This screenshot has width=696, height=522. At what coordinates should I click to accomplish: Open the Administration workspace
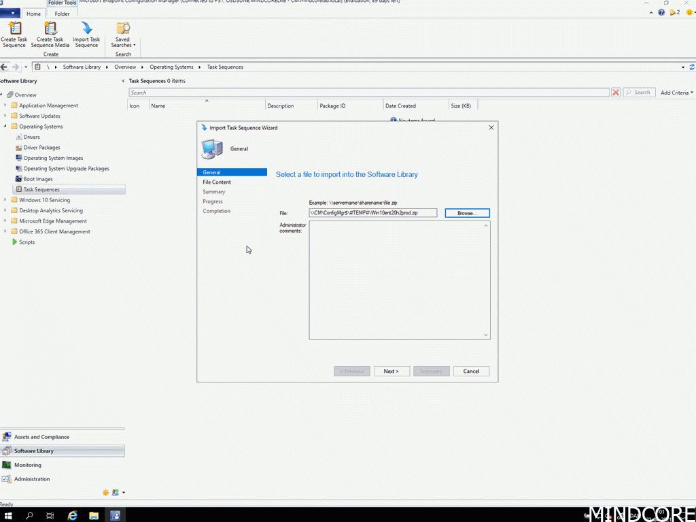(32, 479)
